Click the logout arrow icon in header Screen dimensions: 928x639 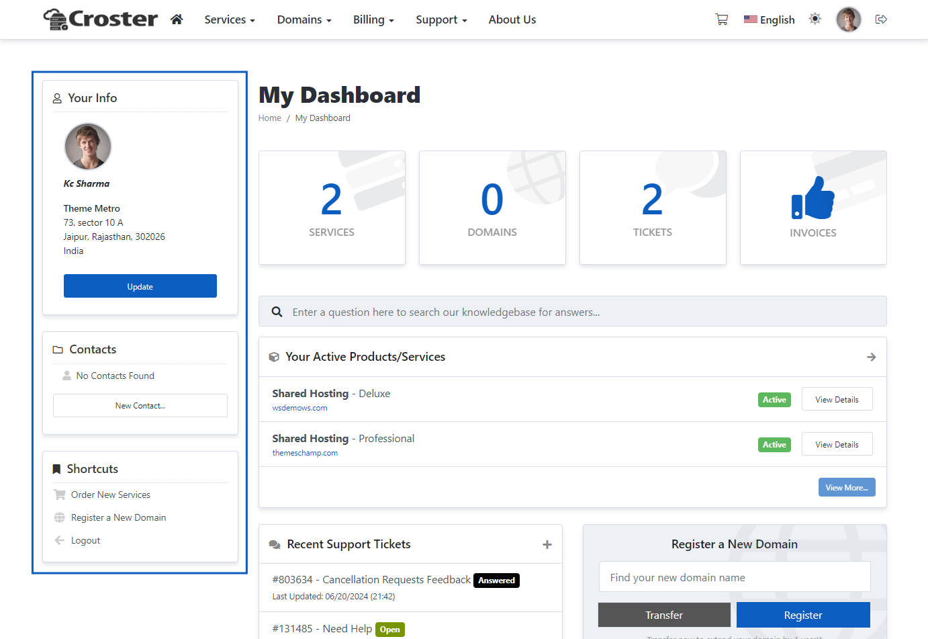[x=882, y=19]
